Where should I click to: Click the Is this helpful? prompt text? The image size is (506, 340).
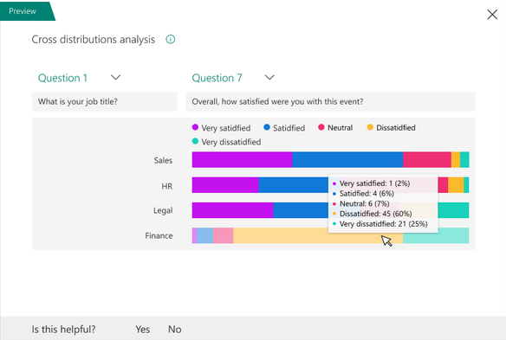click(x=63, y=329)
